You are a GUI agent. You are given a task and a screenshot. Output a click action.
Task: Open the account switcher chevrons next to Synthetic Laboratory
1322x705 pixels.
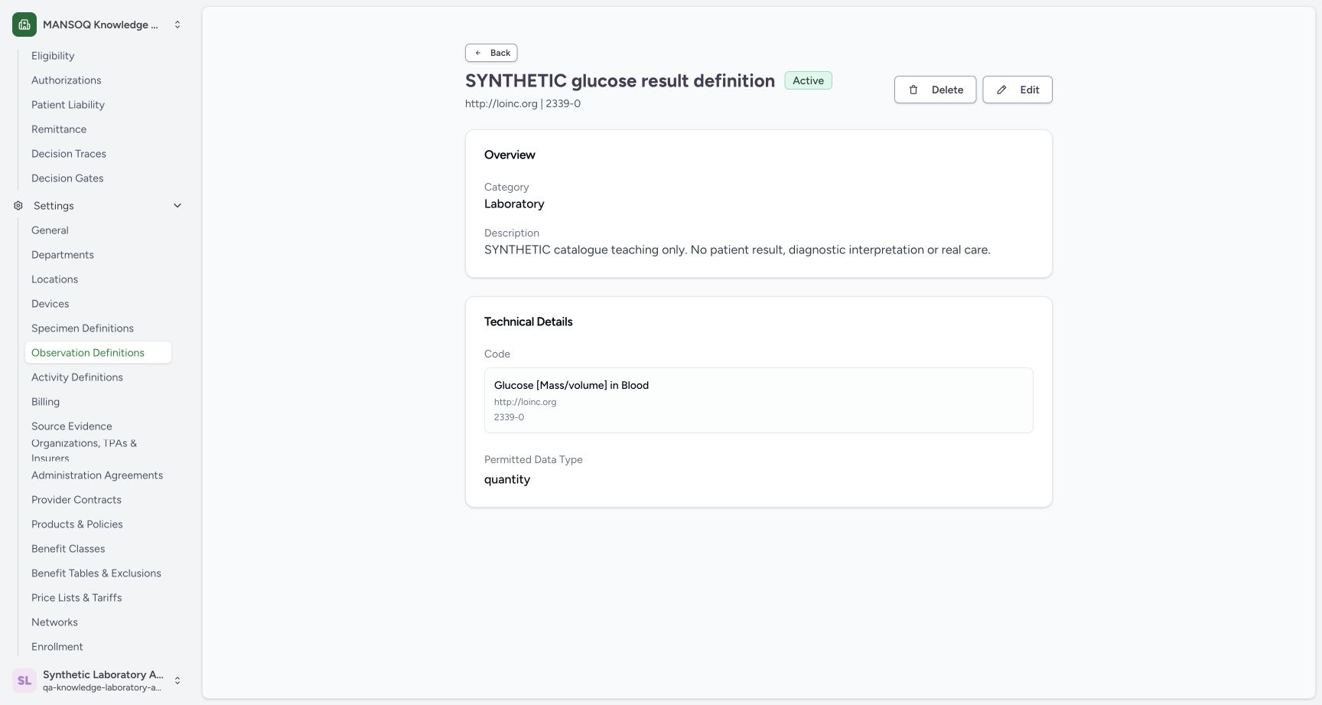[177, 681]
